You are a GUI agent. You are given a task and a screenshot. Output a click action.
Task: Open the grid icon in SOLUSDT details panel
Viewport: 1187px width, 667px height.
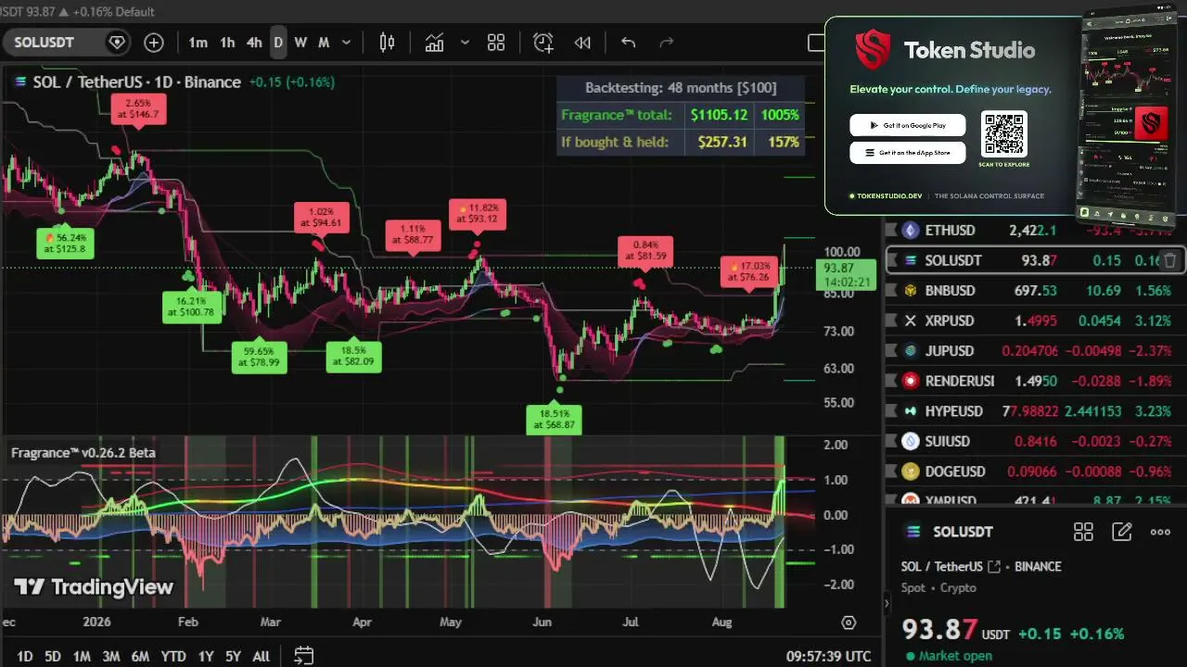(1083, 532)
